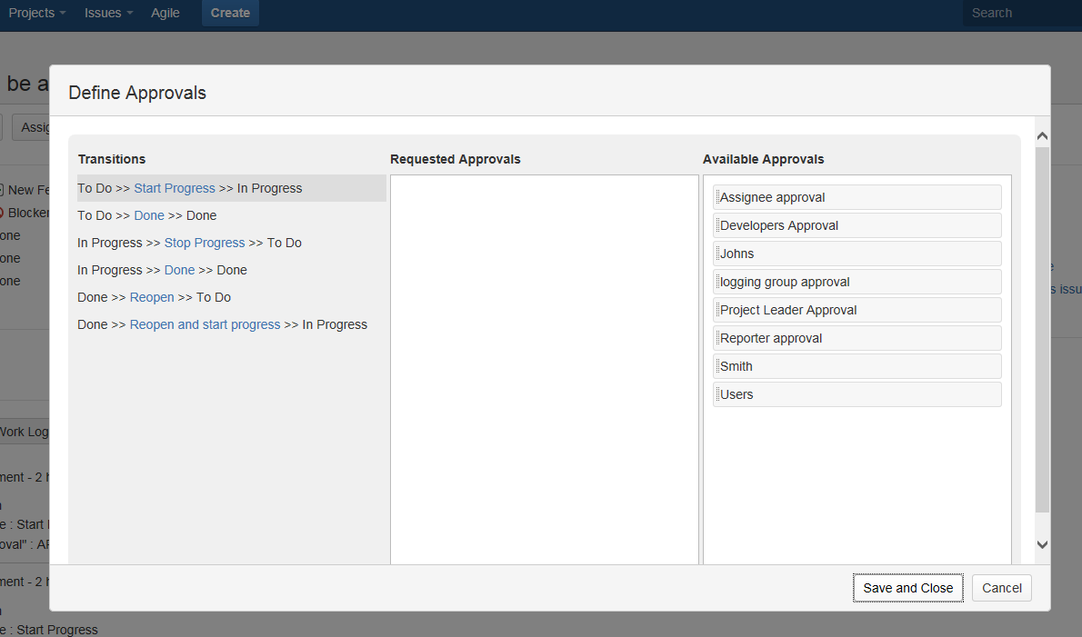Open the Agile menu

coord(165,13)
